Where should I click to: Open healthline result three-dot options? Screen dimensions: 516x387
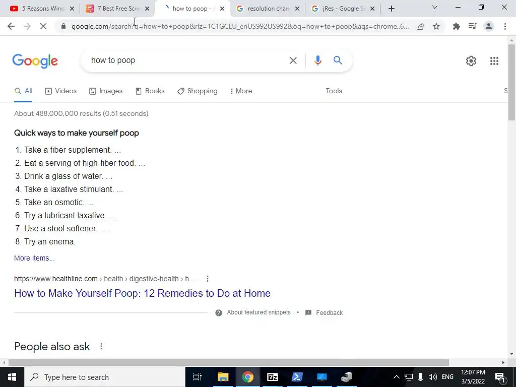point(207,279)
